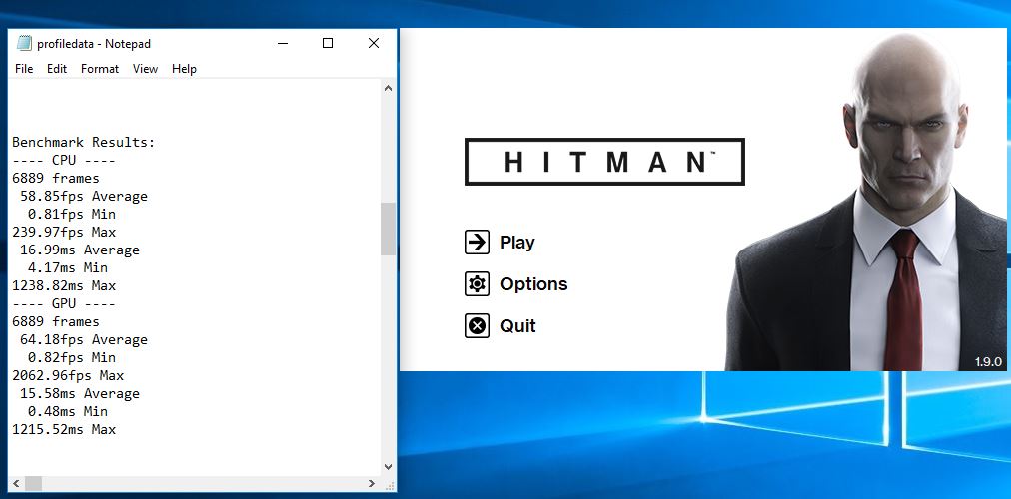1011x499 pixels.
Task: Open Notepad Format menu
Action: 100,69
